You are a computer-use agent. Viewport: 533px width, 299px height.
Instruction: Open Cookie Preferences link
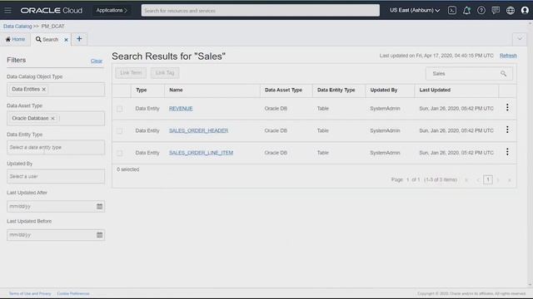[73, 293]
